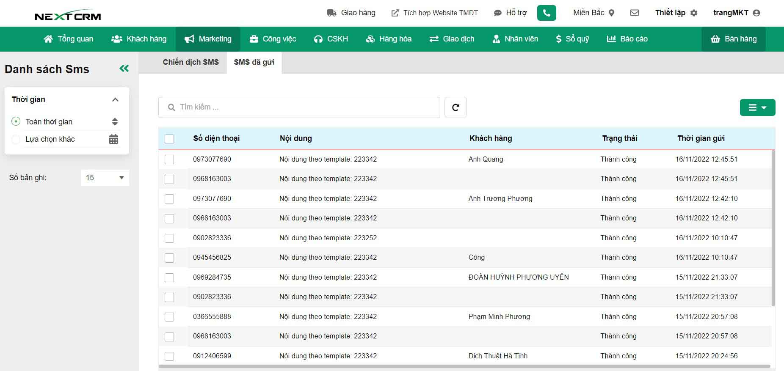
Task: Open the Tích hợp Website TMĐT link
Action: 434,13
